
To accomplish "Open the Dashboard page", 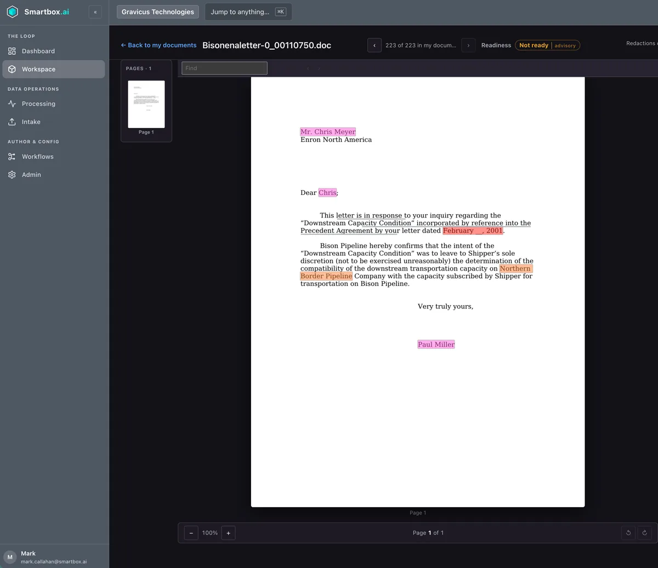I will click(54, 51).
